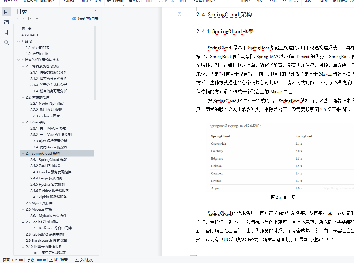Go to 2.1.2 博客的分布式分析

[x=49, y=79]
